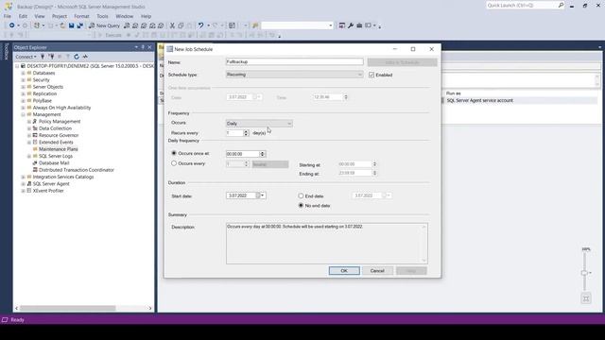Screen dimensions: 605x340
Task: Click the New Query toolbar button
Action: pos(104,25)
